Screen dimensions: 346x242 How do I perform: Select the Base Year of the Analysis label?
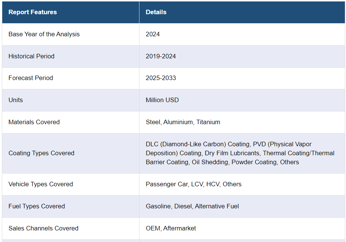pyautogui.click(x=44, y=34)
